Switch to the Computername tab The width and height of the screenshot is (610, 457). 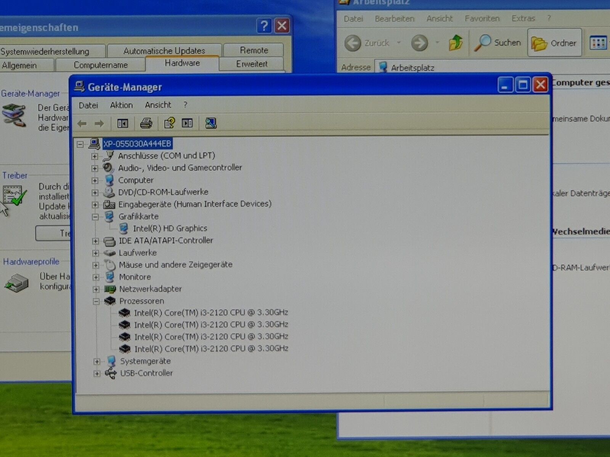(101, 65)
